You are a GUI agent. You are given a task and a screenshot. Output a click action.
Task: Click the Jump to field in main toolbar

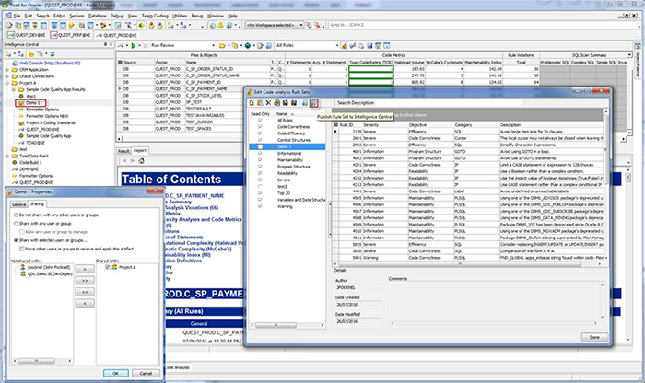[481, 26]
